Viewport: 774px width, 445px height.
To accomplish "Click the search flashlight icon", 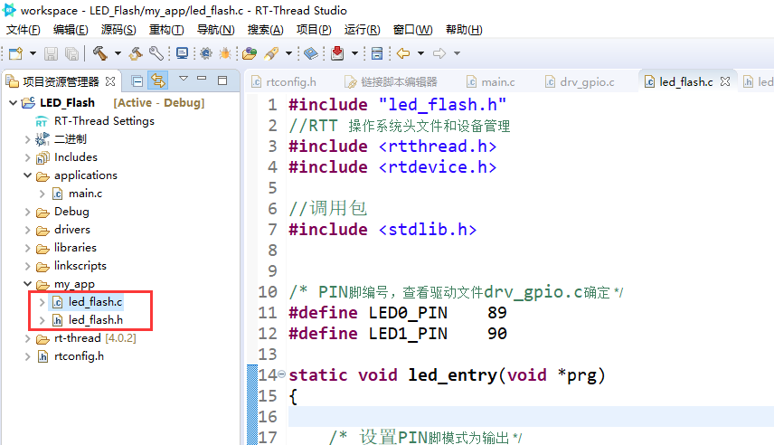I will tap(271, 53).
